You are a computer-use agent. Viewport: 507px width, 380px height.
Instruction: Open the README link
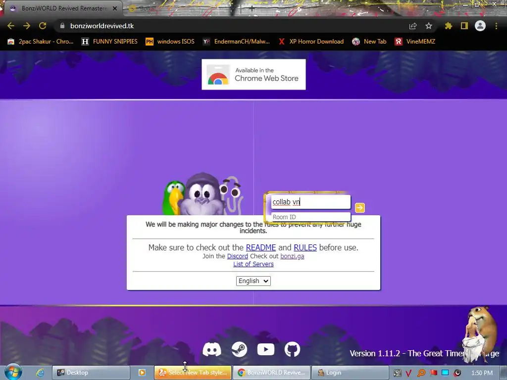click(261, 247)
